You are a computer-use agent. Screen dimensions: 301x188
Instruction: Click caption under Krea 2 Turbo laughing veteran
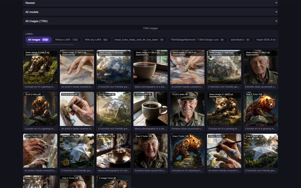(x=150, y=170)
